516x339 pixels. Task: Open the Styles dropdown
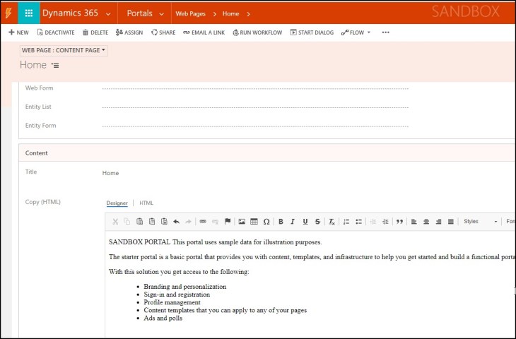click(480, 222)
